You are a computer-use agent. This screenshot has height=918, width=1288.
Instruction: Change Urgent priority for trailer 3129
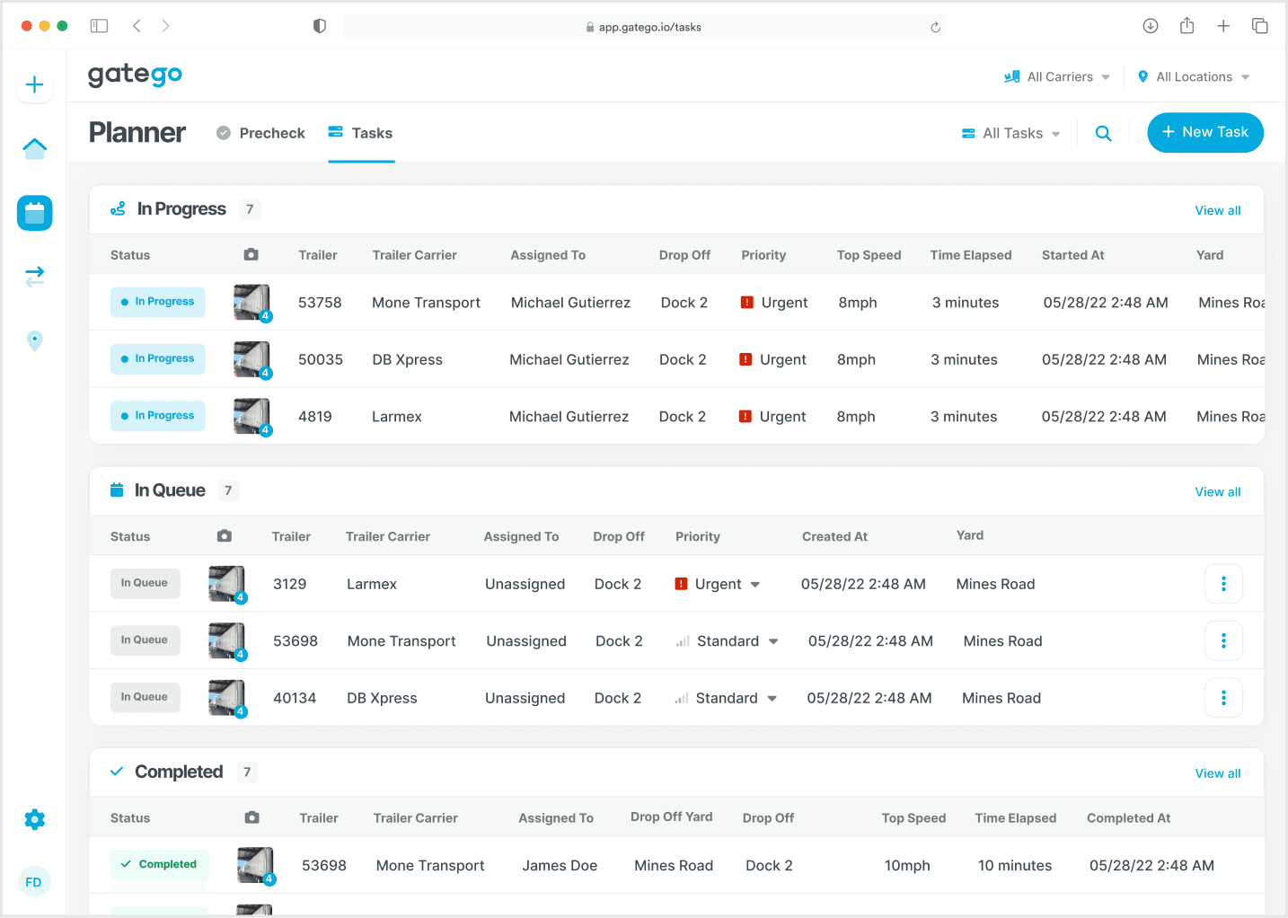coord(718,584)
